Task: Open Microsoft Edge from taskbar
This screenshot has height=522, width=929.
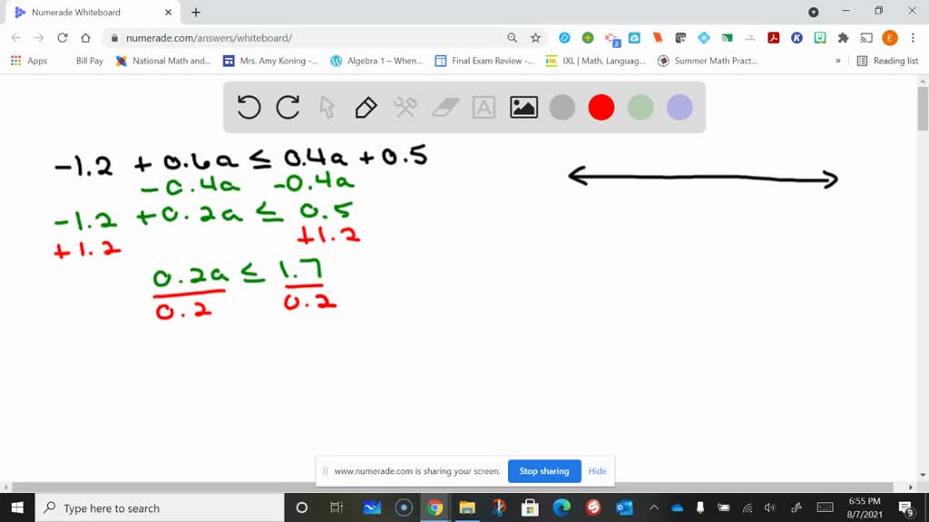Action: 561,507
